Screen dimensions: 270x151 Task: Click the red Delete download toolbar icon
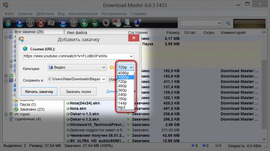pyautogui.click(x=41, y=23)
